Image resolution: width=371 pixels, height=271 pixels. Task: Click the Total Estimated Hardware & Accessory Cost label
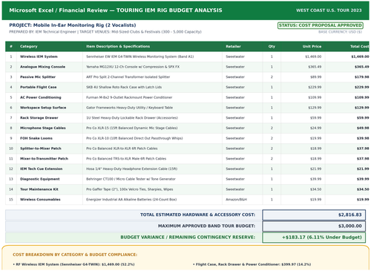click(x=197, y=215)
